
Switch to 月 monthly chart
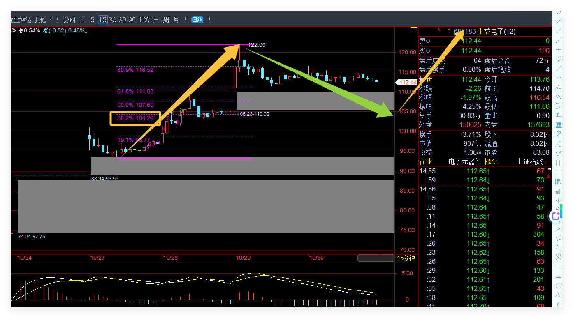[x=176, y=20]
